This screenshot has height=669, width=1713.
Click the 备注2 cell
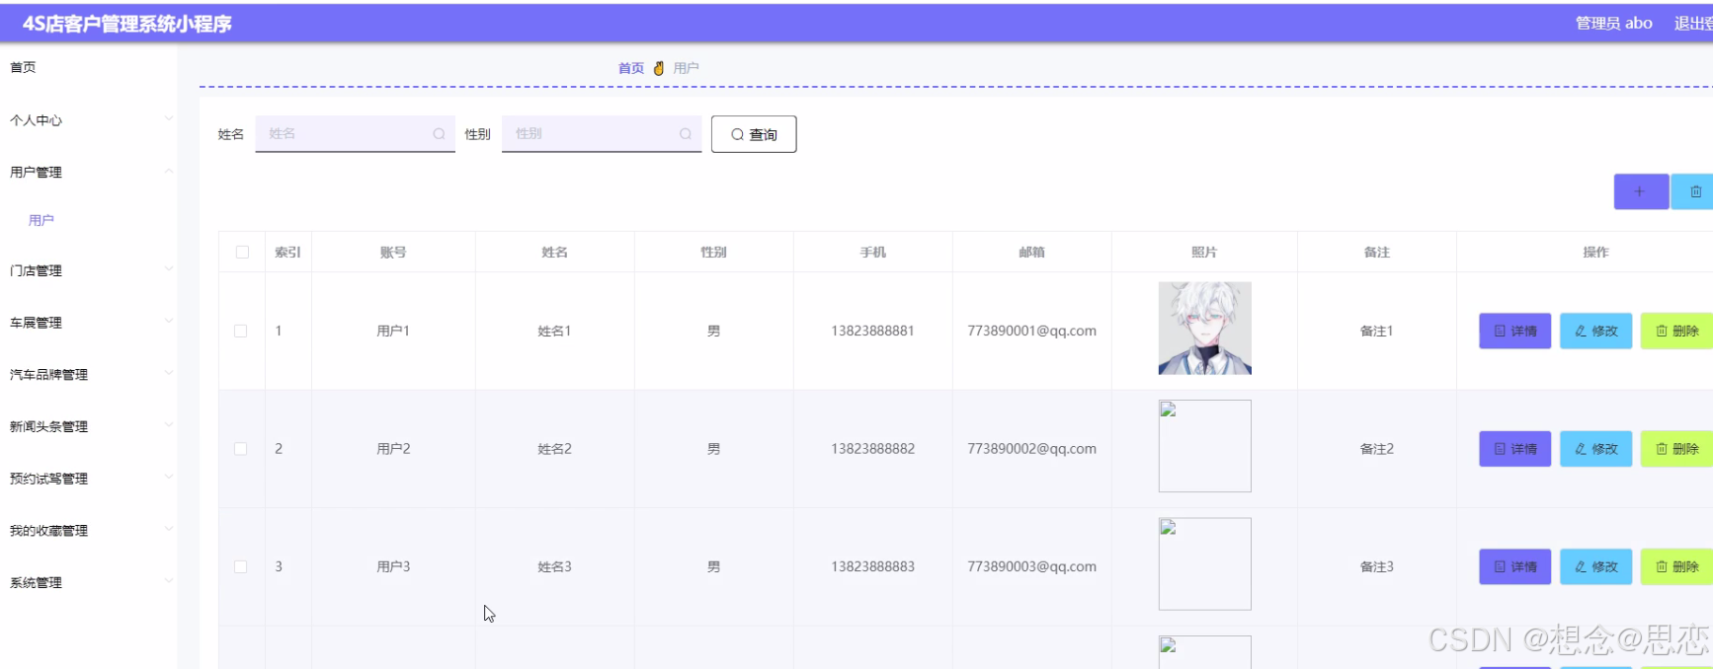tap(1376, 449)
